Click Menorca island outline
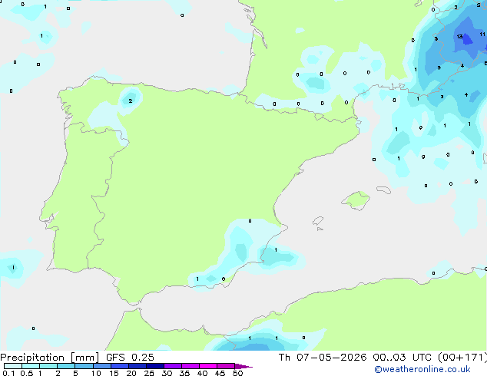Image resolution: width=487 pixels, height=376 pixels. (x=383, y=190)
